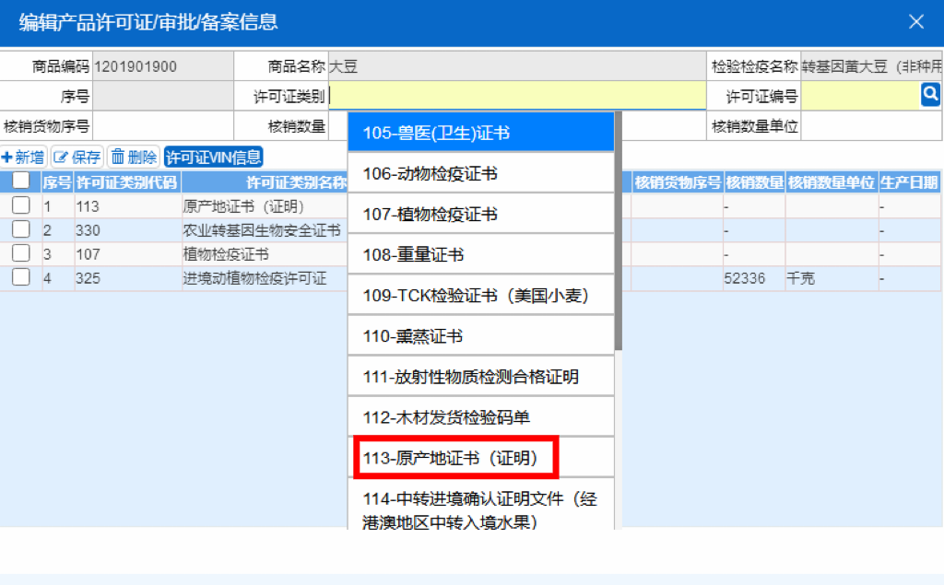Choose 106-动物检疫证书 from the license list
Screen dimensions: 944x585
point(480,172)
